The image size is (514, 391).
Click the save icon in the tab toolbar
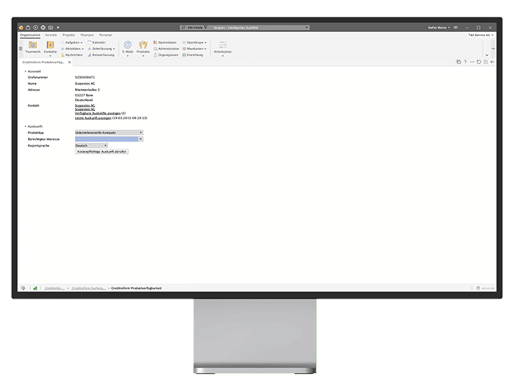coord(486,62)
